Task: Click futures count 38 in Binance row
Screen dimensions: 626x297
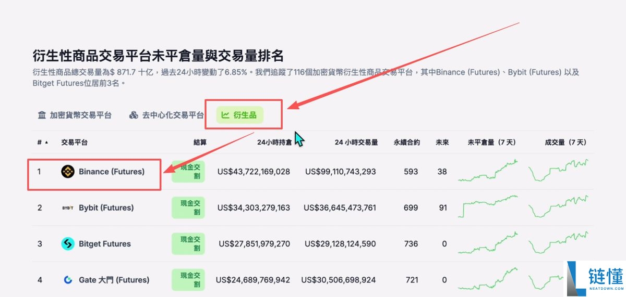Action: [x=442, y=172]
